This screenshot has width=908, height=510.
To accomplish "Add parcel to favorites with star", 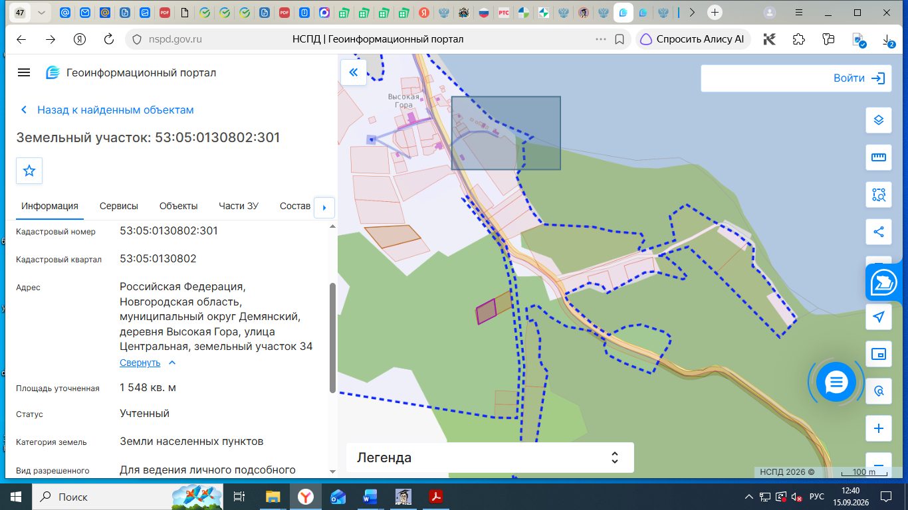I will pyautogui.click(x=29, y=171).
